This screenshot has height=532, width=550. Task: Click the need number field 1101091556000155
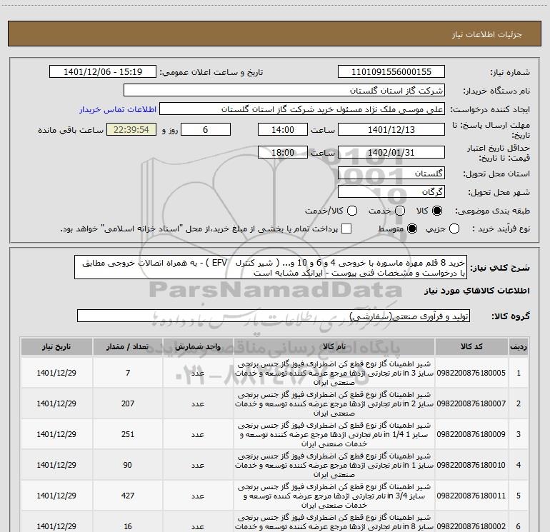point(391,71)
